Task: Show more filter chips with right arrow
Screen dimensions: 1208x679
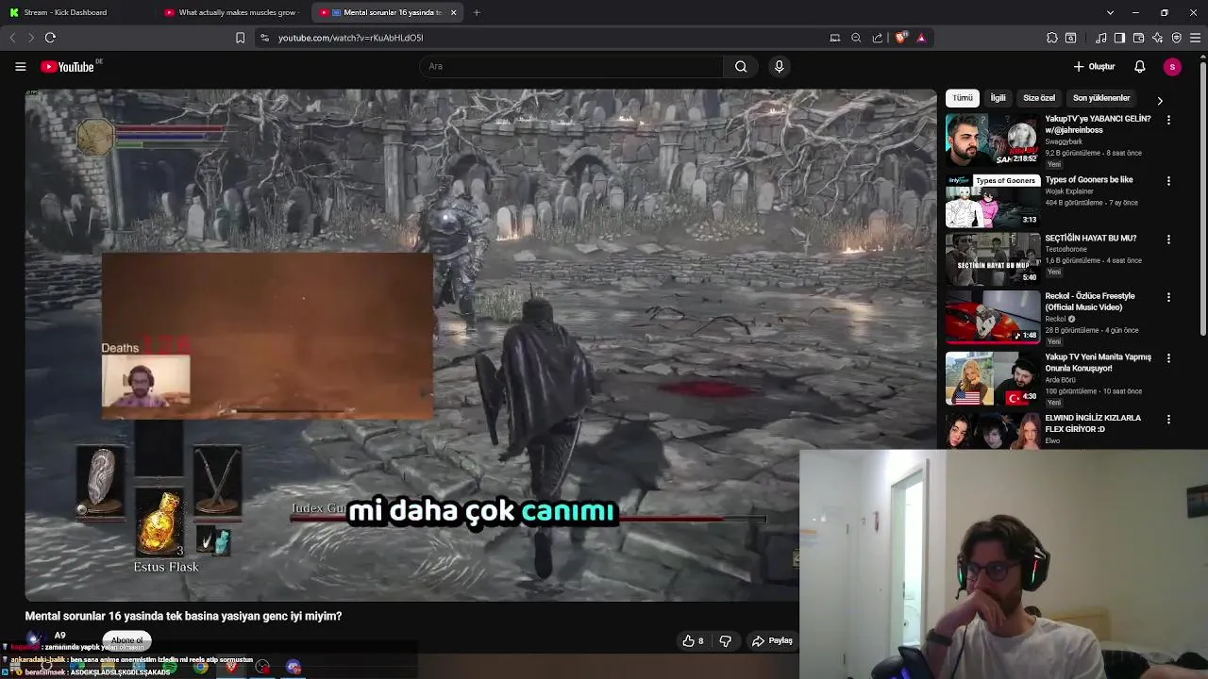Action: [1159, 100]
